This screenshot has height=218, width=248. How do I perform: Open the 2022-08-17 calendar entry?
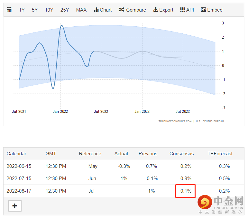point(19,191)
